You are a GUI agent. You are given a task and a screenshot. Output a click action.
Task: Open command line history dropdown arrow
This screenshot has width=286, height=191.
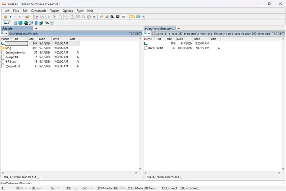click(283, 183)
